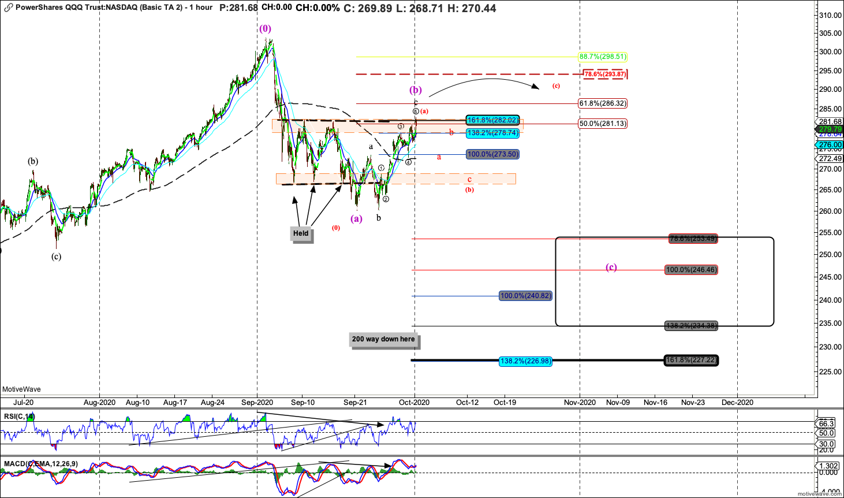Select the Held annotation box
The image size is (844, 498).
coord(301,233)
